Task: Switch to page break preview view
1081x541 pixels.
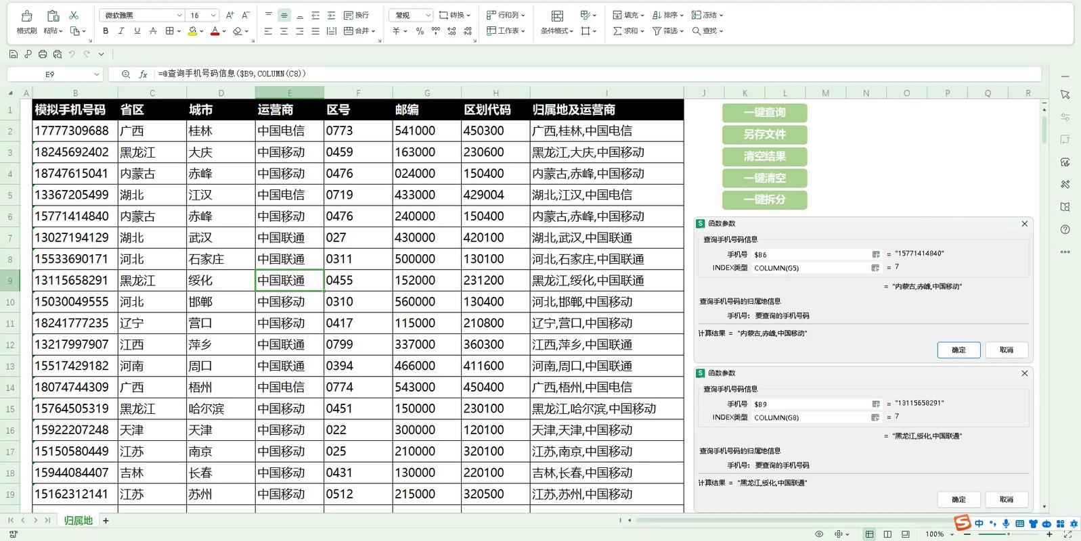Action: click(x=906, y=534)
